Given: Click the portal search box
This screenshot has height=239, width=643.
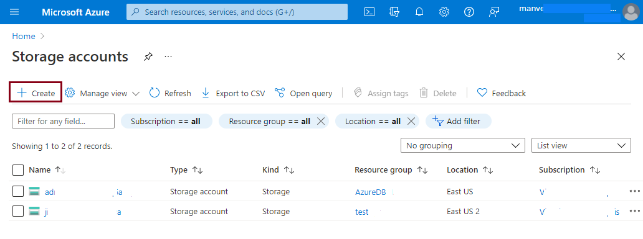Looking at the screenshot, I should click(237, 12).
